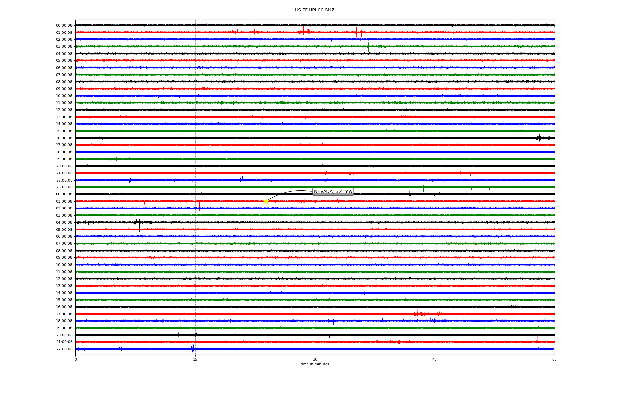Click the first 03:00:08 green trace label
This screenshot has width=630, height=394.
pyautogui.click(x=64, y=47)
